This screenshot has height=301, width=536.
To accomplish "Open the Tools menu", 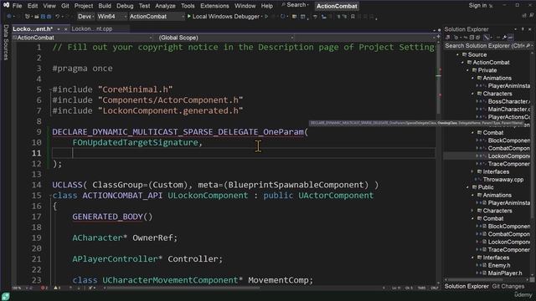I will tap(188, 6).
